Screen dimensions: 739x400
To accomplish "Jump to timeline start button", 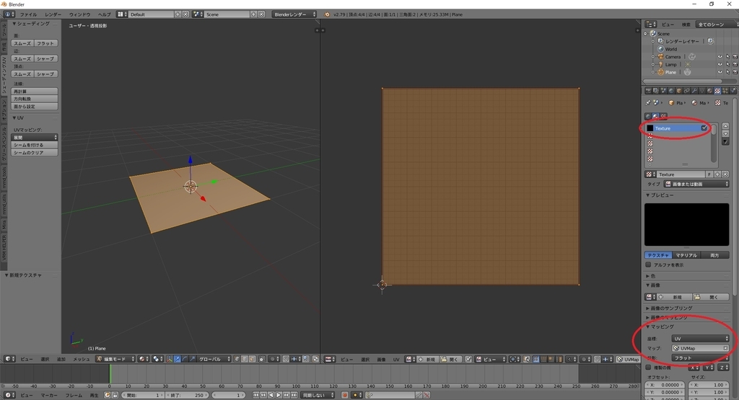I will point(256,395).
